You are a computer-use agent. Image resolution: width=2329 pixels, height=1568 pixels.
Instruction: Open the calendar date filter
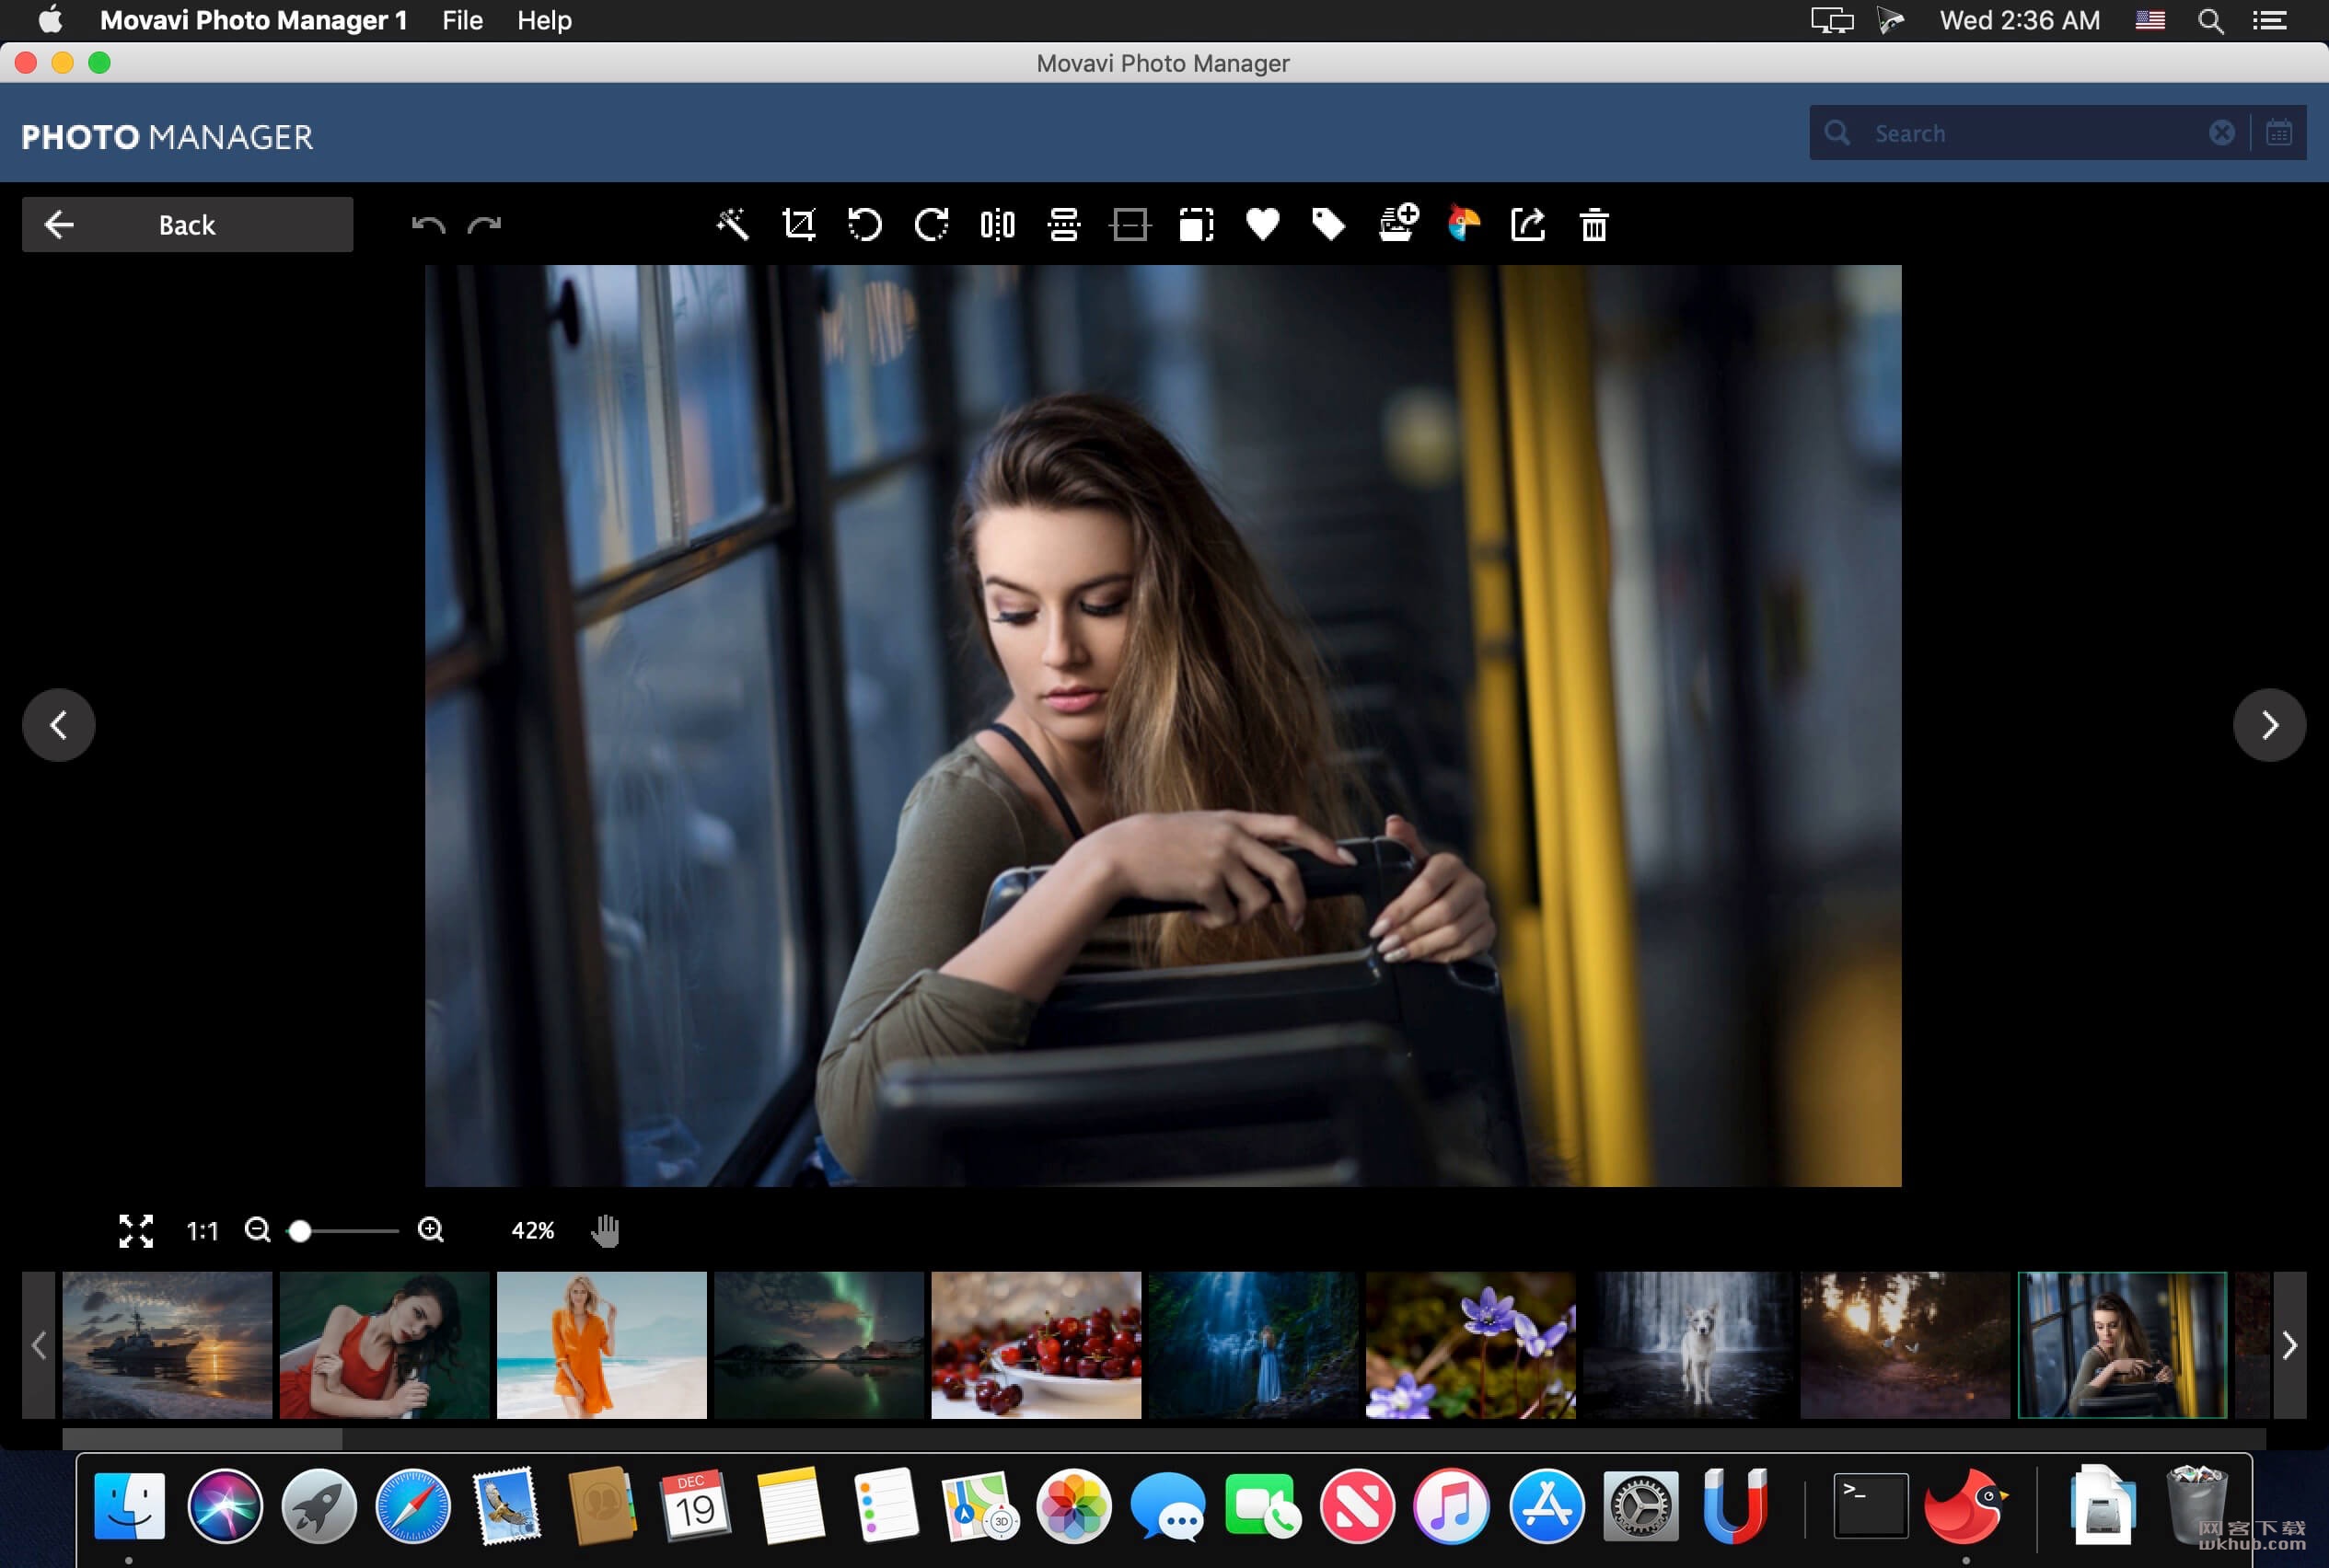coord(2279,133)
